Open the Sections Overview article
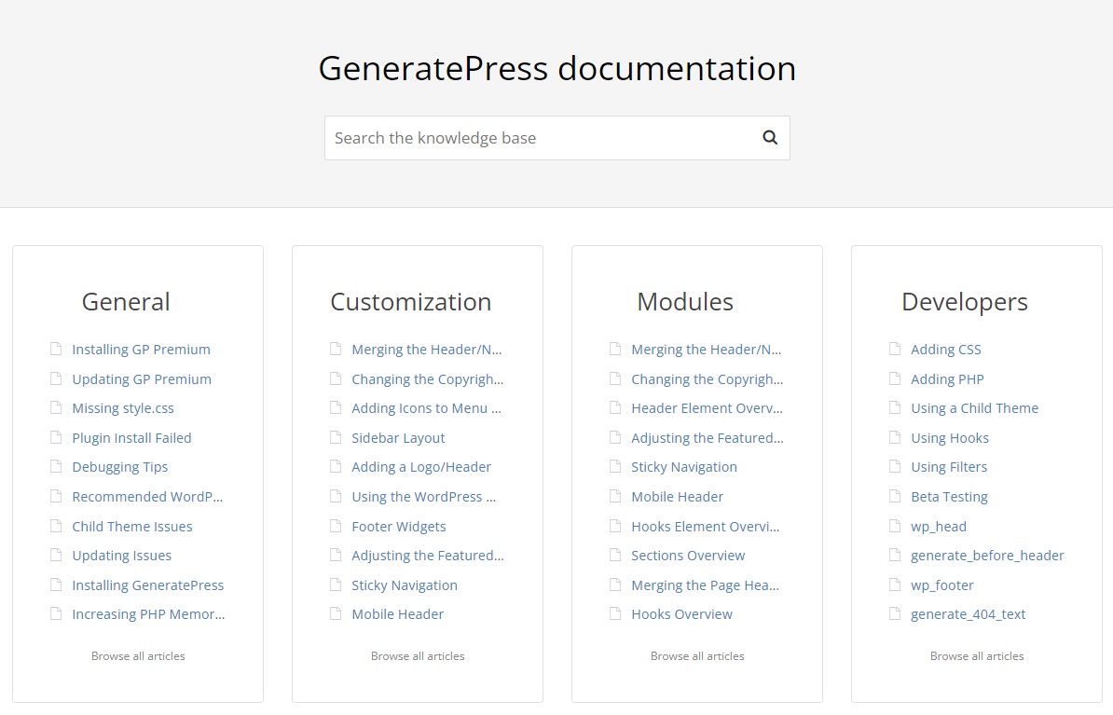The height and width of the screenshot is (715, 1113). coord(688,556)
